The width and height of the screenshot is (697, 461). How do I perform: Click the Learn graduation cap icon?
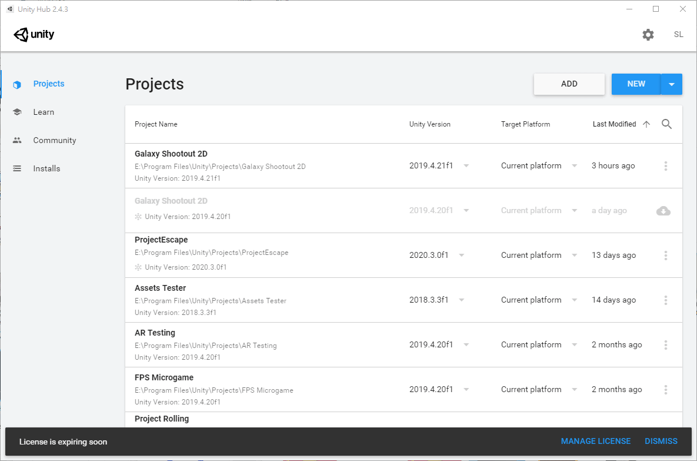[x=17, y=112]
